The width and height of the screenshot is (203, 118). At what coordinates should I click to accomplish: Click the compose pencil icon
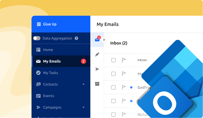point(97,54)
